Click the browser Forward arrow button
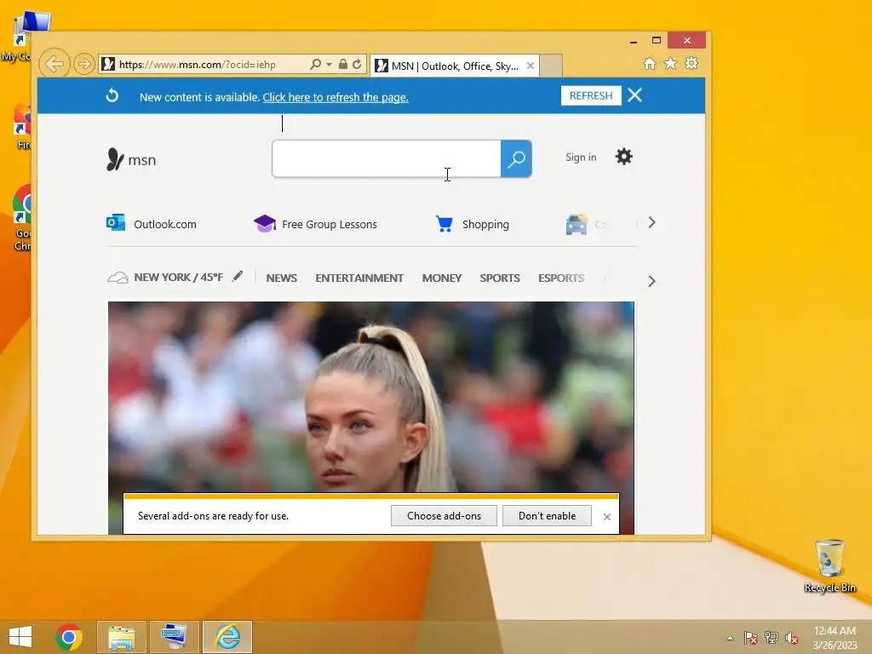The height and width of the screenshot is (654, 872). pos(83,64)
